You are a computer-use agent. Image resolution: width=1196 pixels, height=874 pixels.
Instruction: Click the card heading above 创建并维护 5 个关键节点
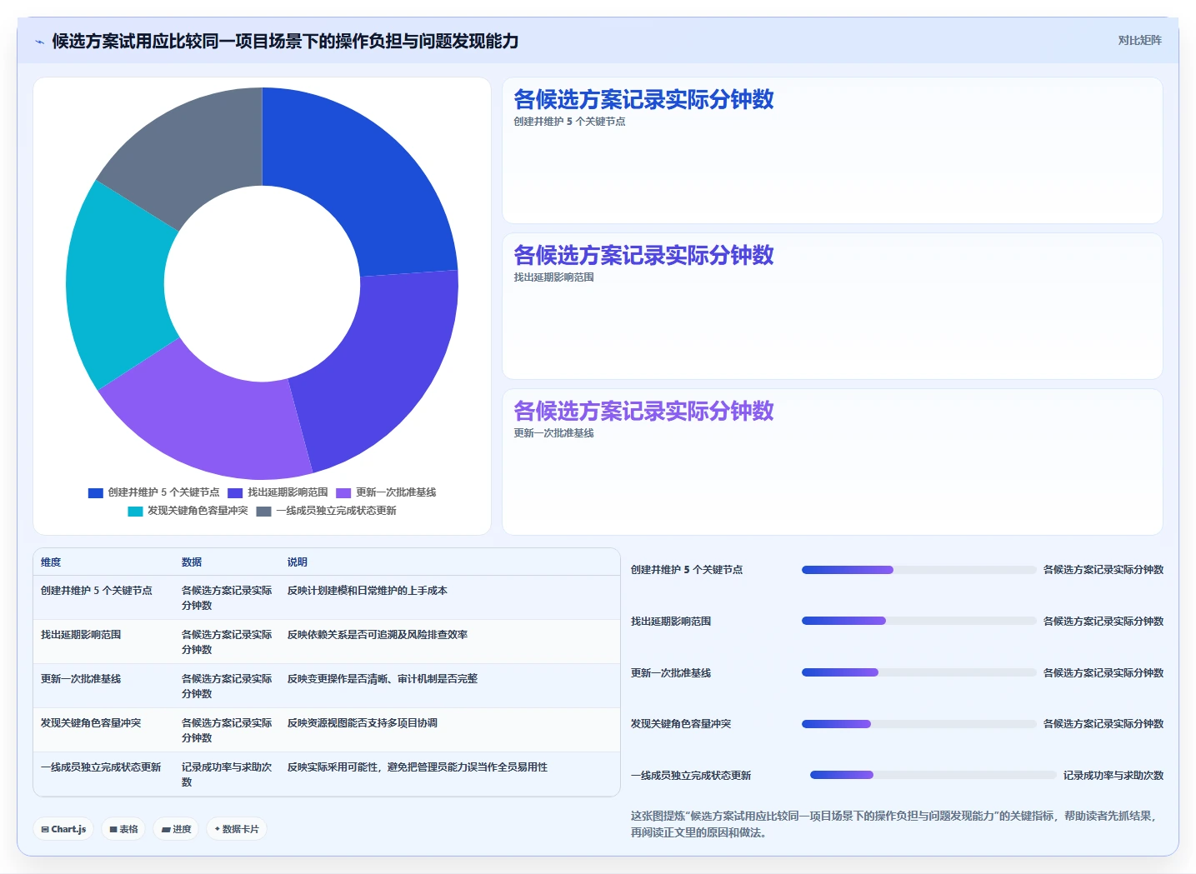(x=643, y=99)
